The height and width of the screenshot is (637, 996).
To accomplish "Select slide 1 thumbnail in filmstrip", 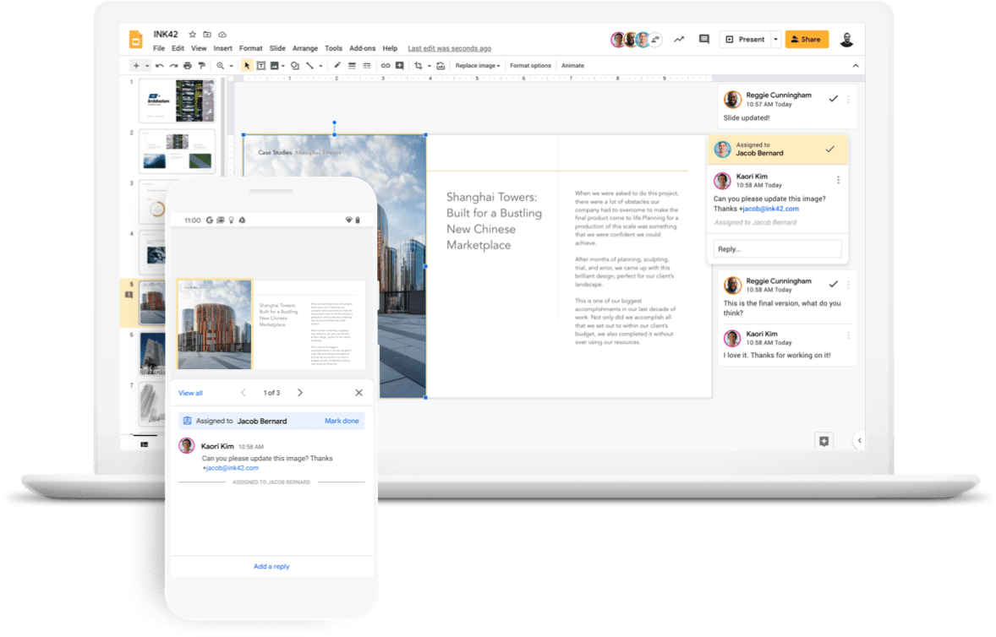I will (x=178, y=101).
